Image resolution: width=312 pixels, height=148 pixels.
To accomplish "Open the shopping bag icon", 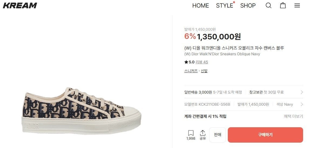I will [x=283, y=5].
